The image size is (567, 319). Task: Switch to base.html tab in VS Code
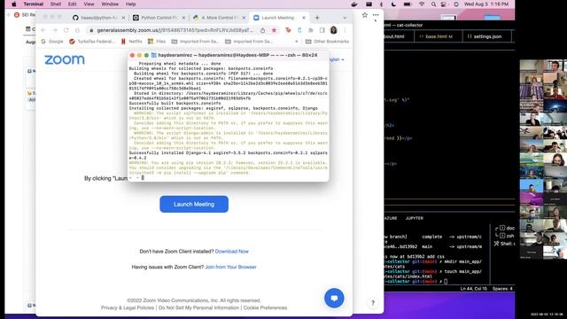tap(439, 36)
